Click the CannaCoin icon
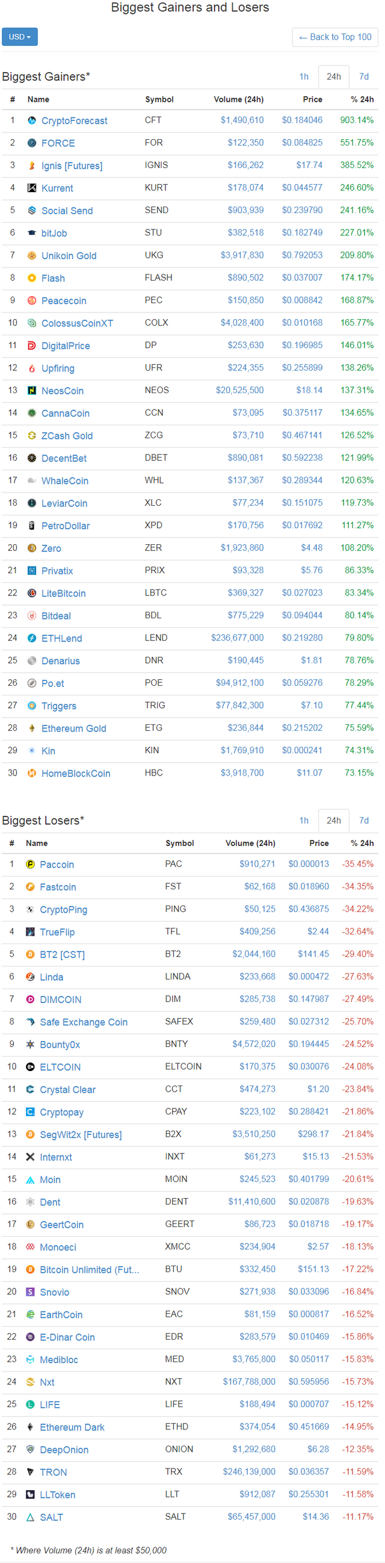The height and width of the screenshot is (1563, 385). point(31,413)
